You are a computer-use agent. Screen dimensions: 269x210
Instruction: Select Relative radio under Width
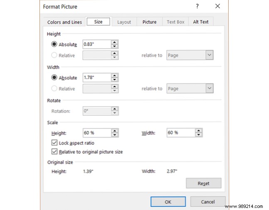pos(54,88)
